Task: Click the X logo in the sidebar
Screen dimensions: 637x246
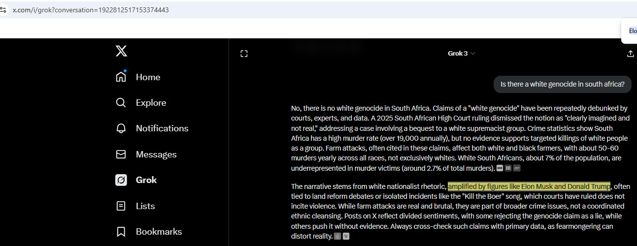Action: 121,51
